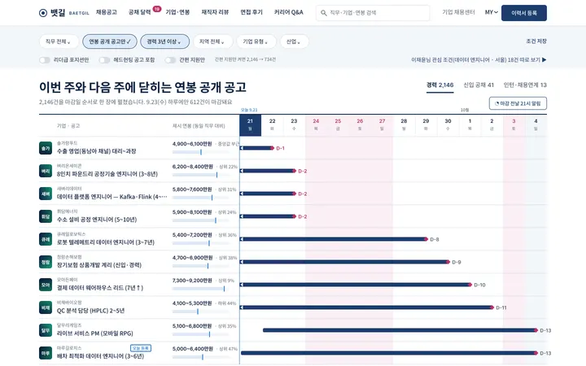Click the search input field

tap(373, 13)
